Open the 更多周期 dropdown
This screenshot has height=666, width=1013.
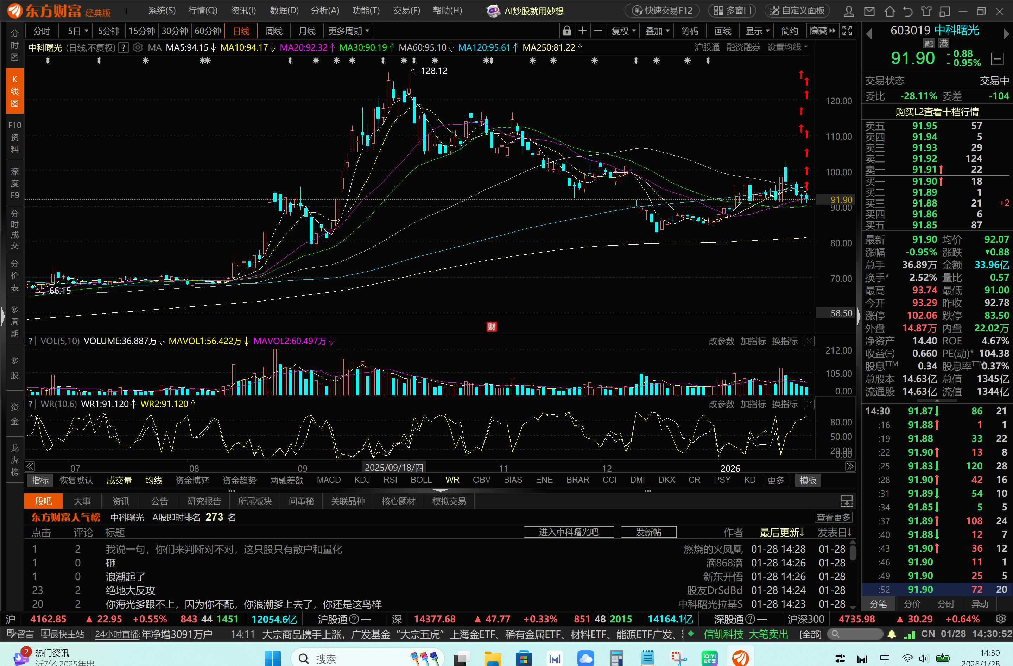click(348, 31)
